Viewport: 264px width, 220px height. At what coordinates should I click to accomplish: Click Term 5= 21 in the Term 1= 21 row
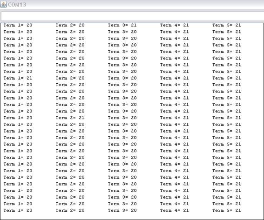(x=227, y=78)
